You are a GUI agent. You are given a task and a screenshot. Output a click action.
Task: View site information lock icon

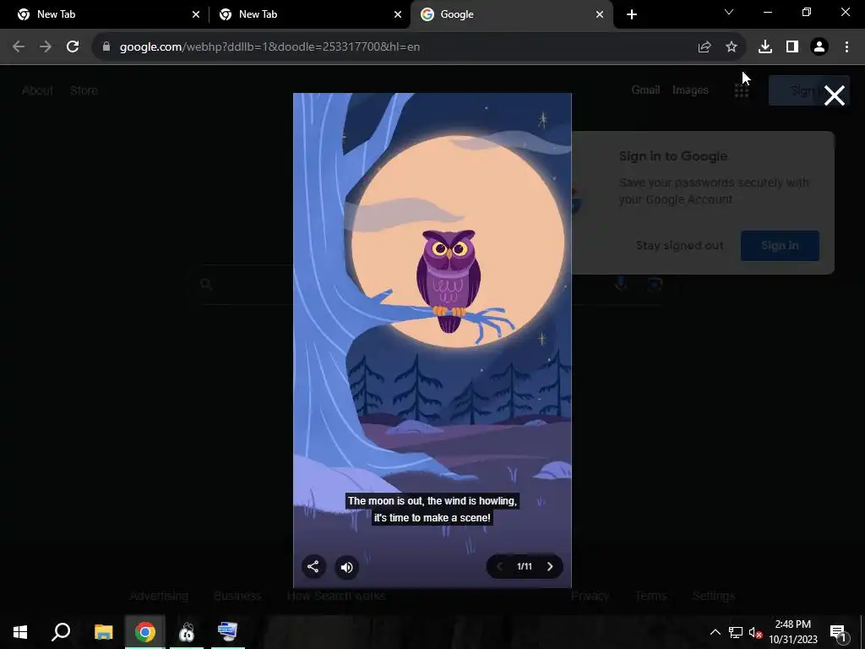[x=106, y=47]
